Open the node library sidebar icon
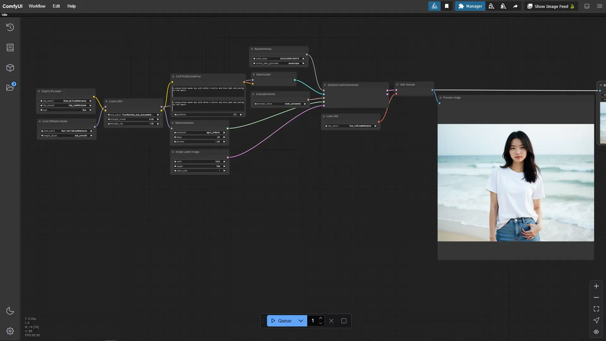Image resolution: width=606 pixels, height=341 pixels. 10,47
